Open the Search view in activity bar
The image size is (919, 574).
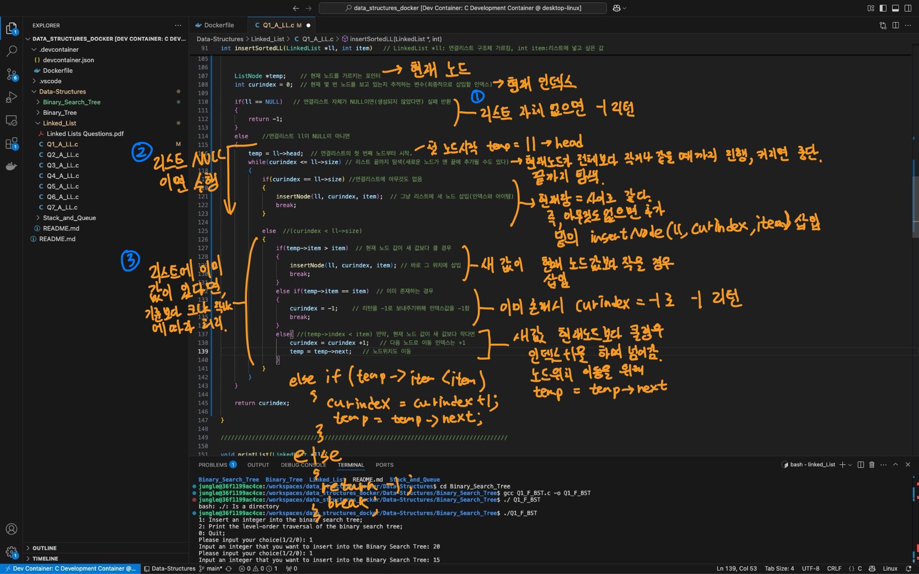coord(11,51)
